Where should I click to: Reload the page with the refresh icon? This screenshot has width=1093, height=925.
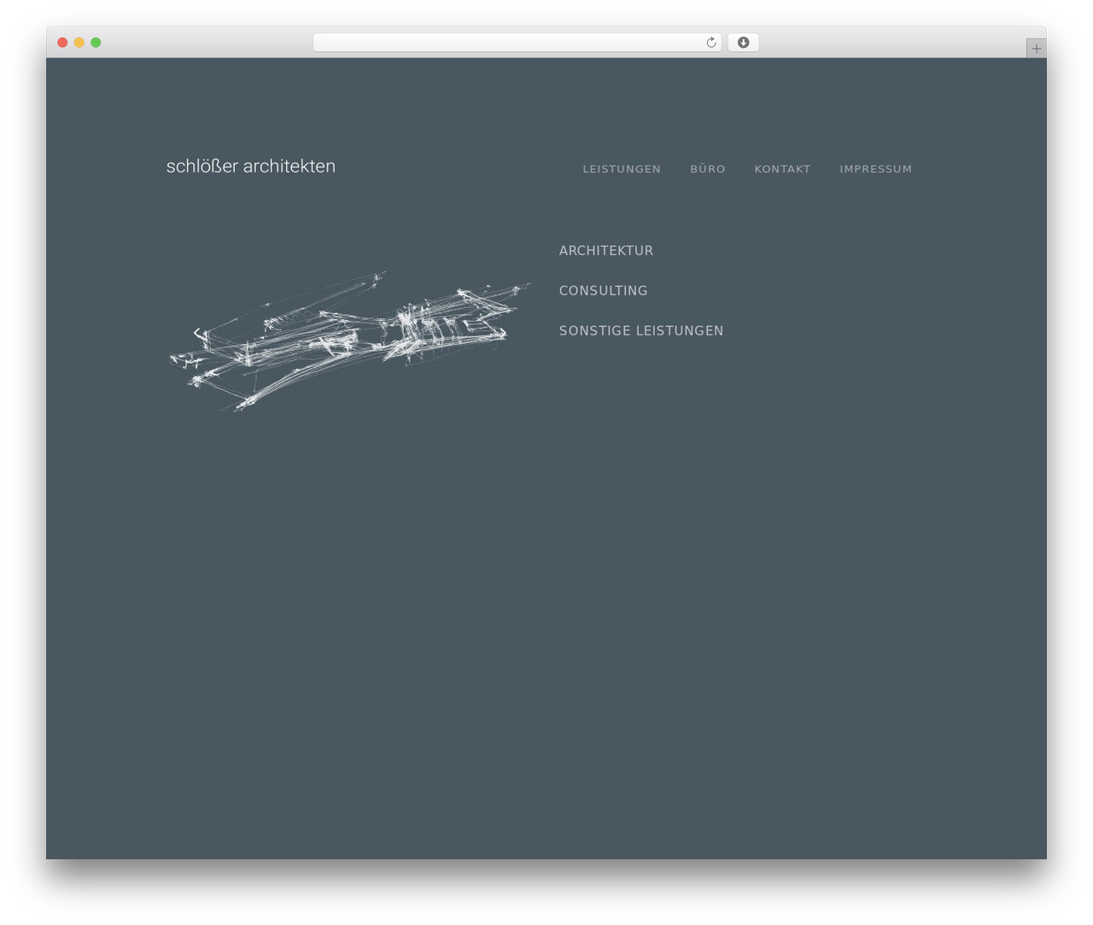point(710,43)
